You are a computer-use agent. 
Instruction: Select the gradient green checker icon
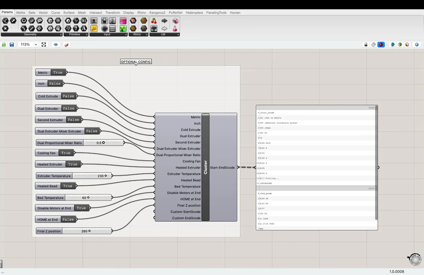pos(123,28)
